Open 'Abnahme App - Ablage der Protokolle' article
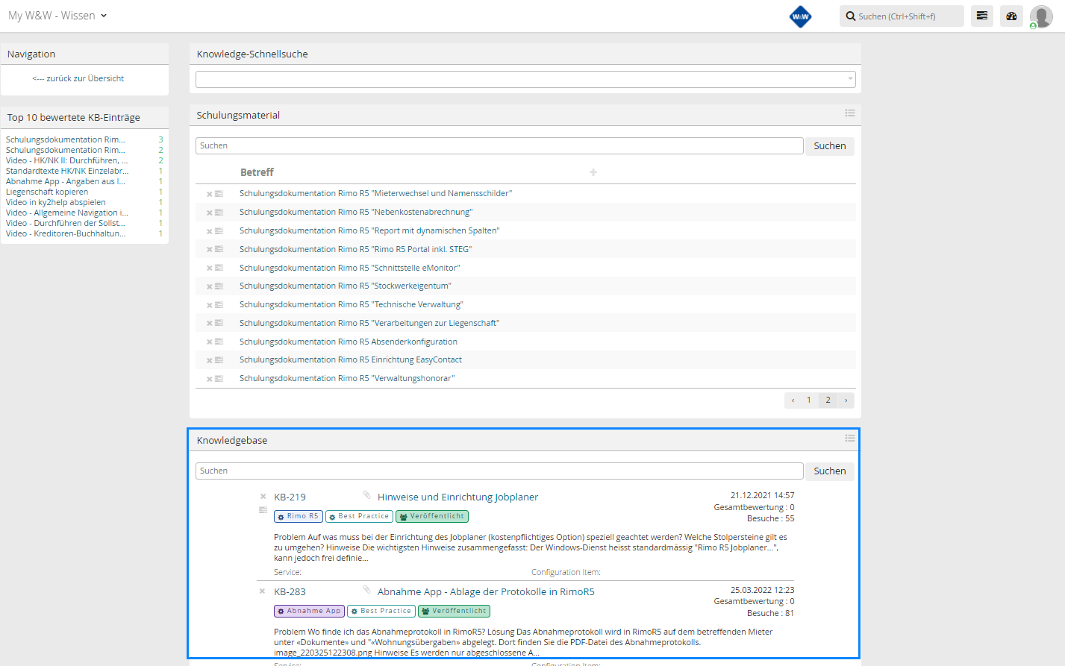The width and height of the screenshot is (1065, 666). click(x=486, y=591)
